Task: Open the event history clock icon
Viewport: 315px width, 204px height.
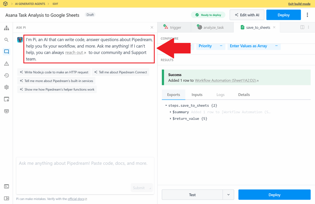Action: coord(6,75)
